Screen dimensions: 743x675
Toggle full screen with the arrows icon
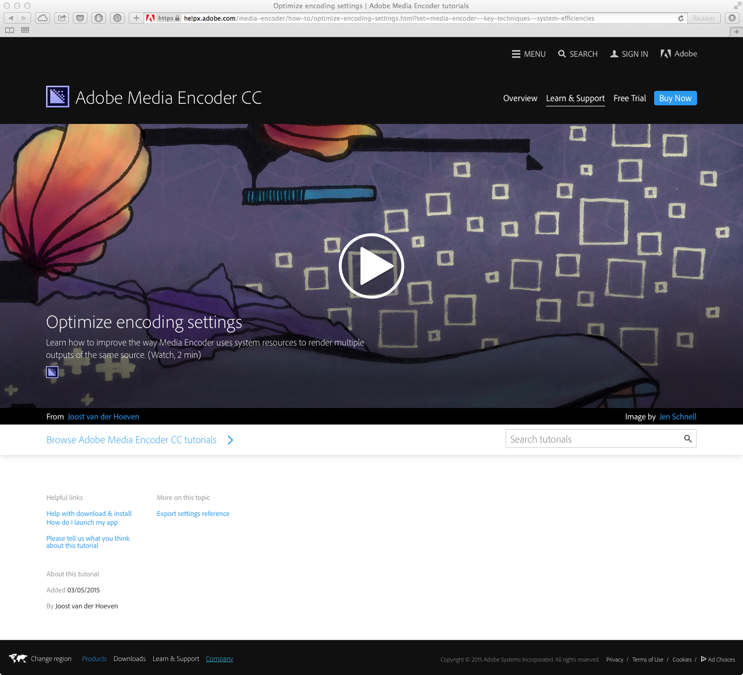[x=737, y=6]
